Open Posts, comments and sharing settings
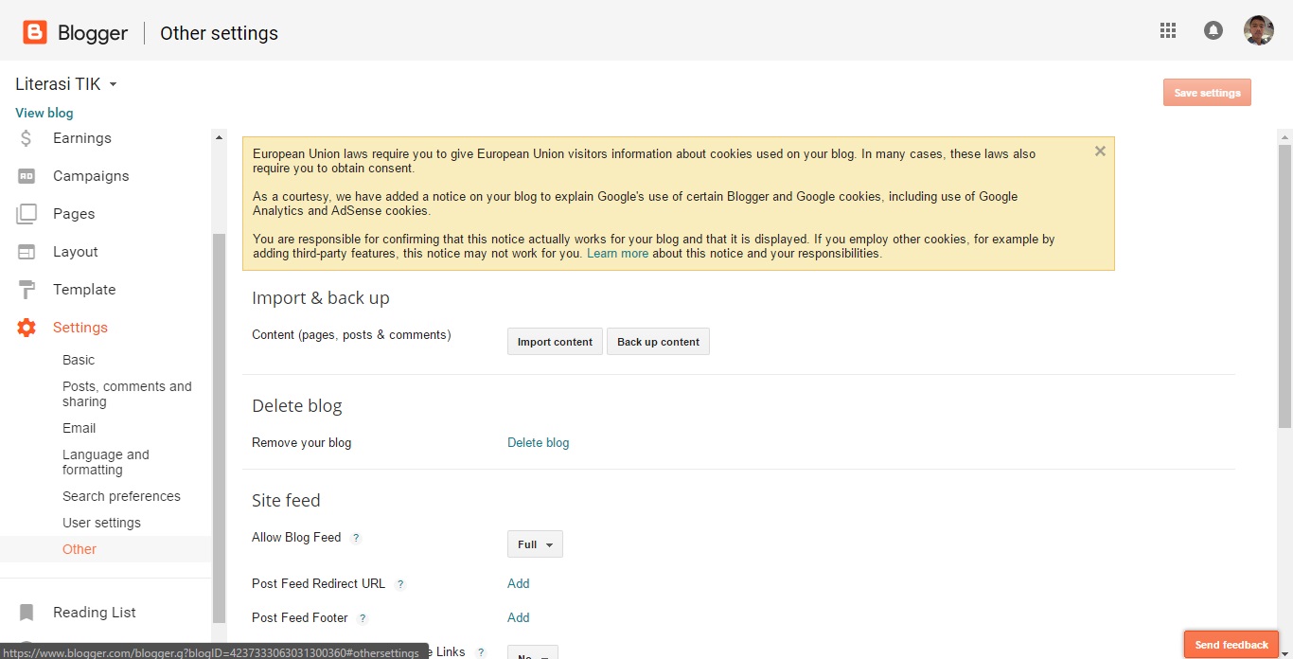 (127, 393)
